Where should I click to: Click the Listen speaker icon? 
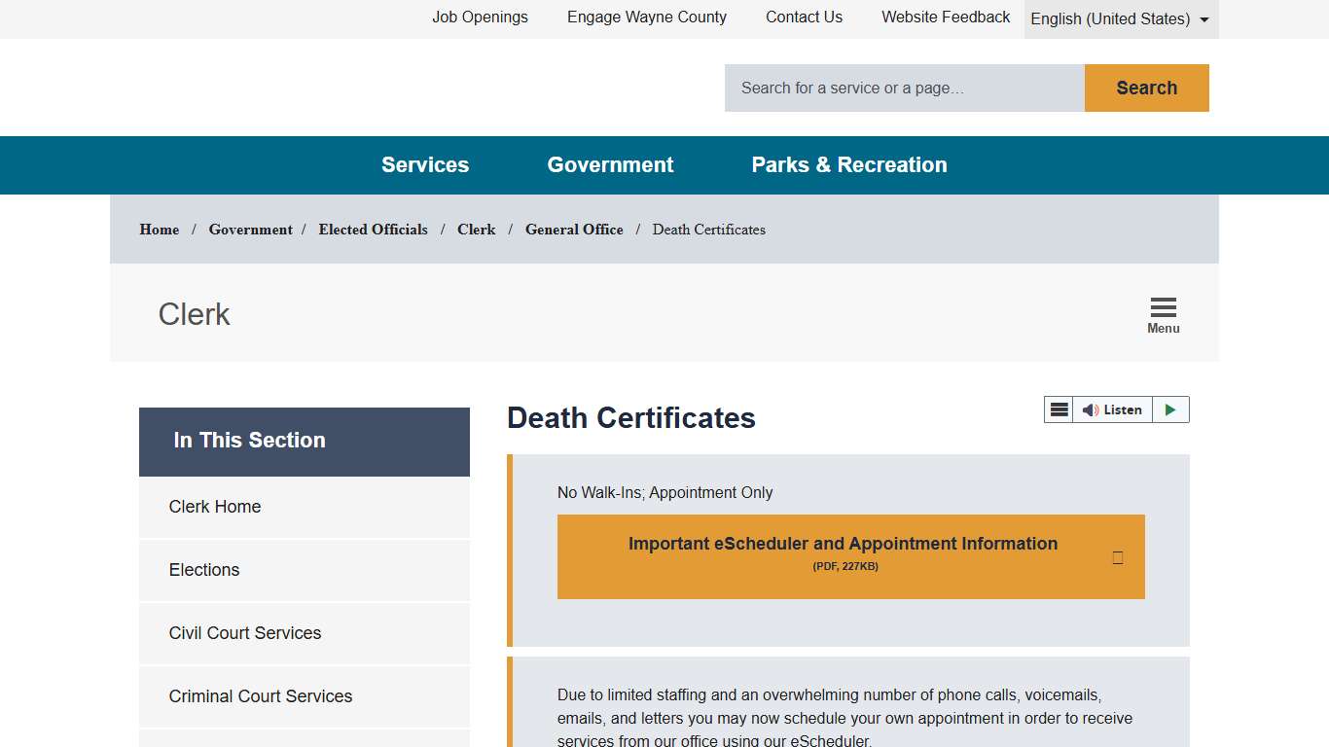tap(1090, 409)
